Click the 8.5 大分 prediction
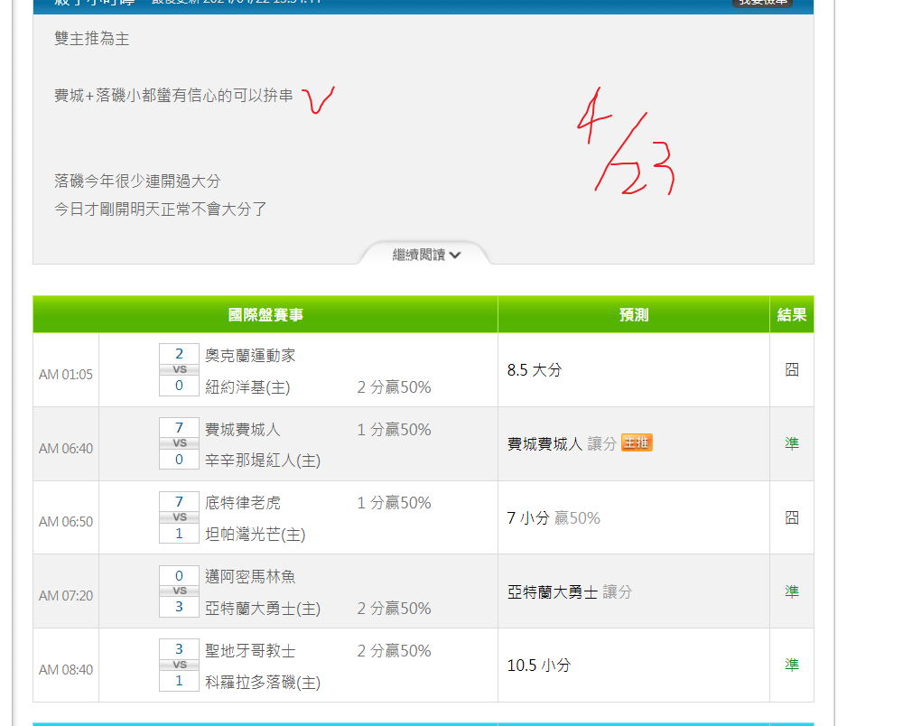The height and width of the screenshot is (726, 912). (x=534, y=369)
